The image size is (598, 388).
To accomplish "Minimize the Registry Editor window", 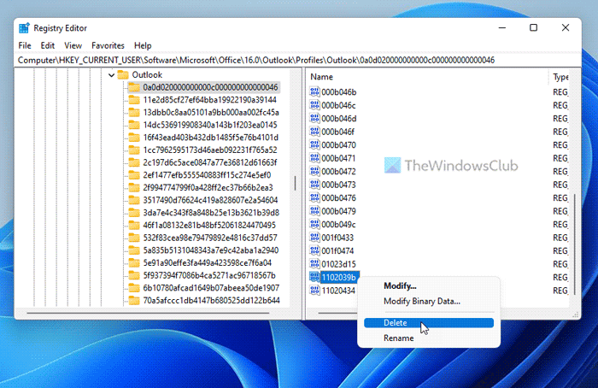I will click(502, 27).
